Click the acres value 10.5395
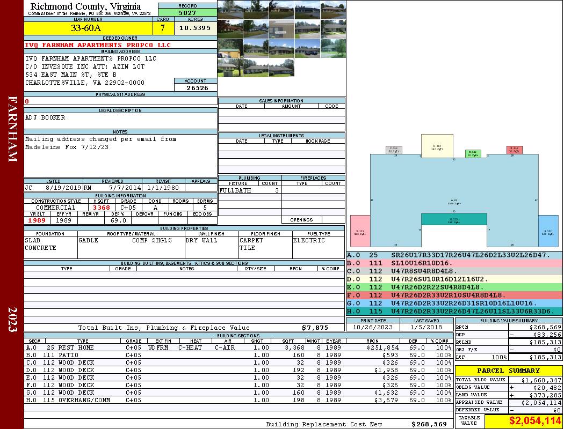 click(195, 28)
